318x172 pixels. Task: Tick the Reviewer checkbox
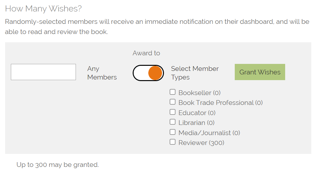pos(173,142)
